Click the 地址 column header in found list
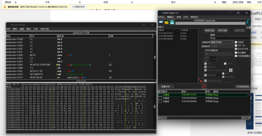This screenshot has width=262, height=136. pos(169,30)
